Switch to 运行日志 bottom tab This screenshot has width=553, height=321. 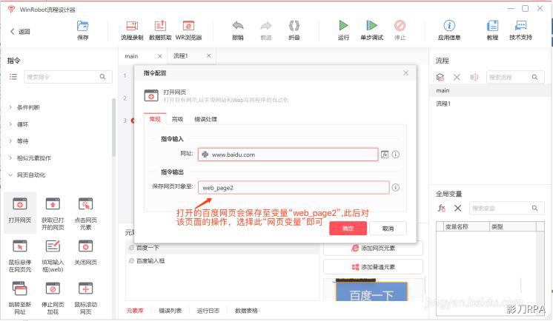point(208,311)
